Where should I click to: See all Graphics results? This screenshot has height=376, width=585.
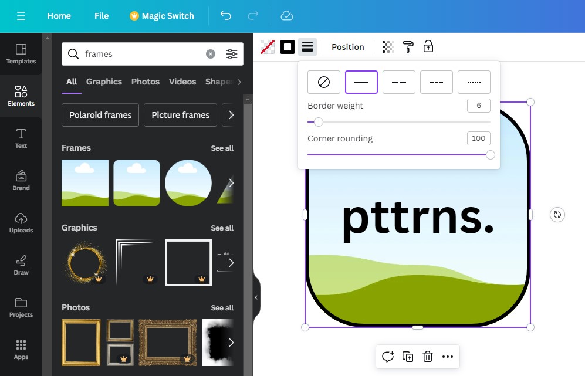(222, 228)
